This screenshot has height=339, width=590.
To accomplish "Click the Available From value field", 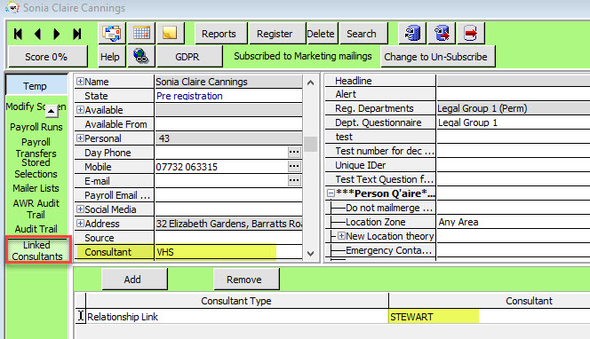I will (x=228, y=124).
